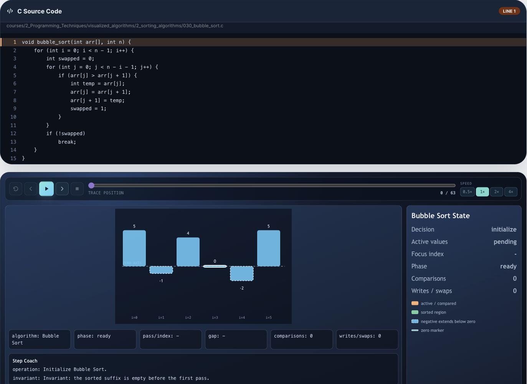Image resolution: width=527 pixels, height=384 pixels.
Task: Click the green sorted region legend swatch
Action: pos(415,312)
